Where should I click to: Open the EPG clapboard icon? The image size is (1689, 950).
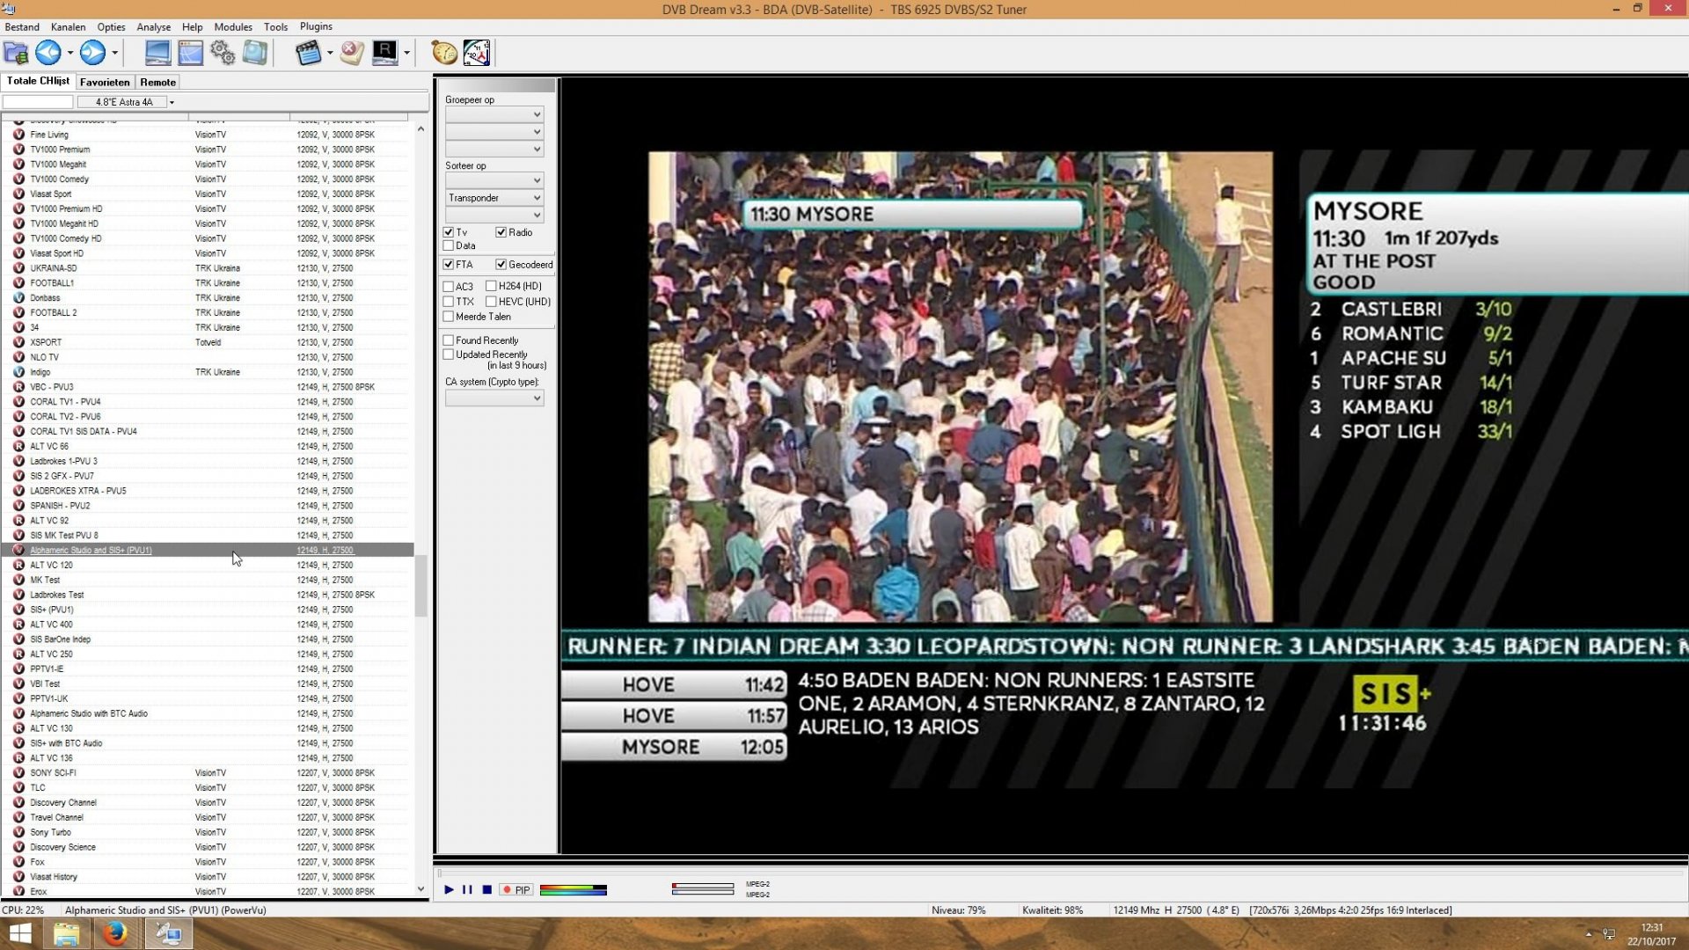pos(309,53)
